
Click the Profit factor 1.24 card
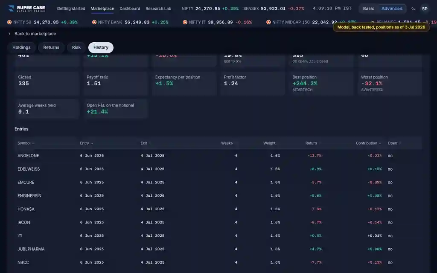[253, 83]
